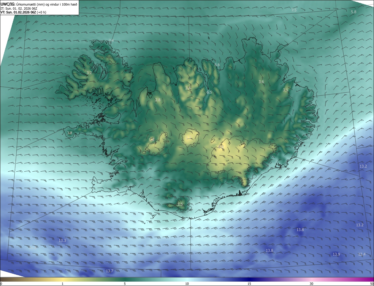
Task: Click the 2.8 value label on the map
Action: point(158,100)
